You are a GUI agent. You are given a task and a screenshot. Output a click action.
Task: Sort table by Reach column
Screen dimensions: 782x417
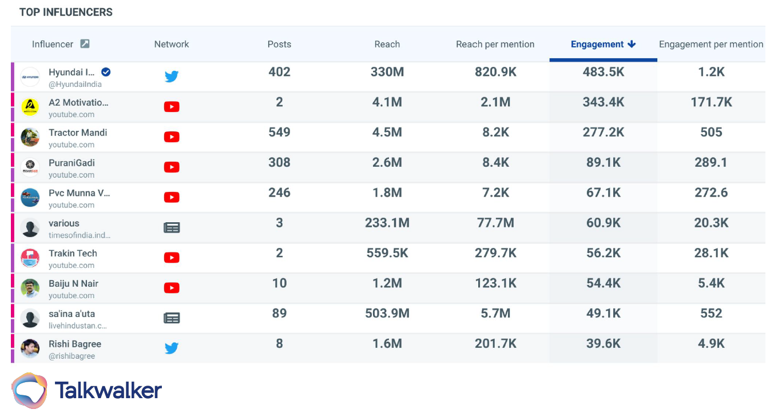pyautogui.click(x=387, y=44)
